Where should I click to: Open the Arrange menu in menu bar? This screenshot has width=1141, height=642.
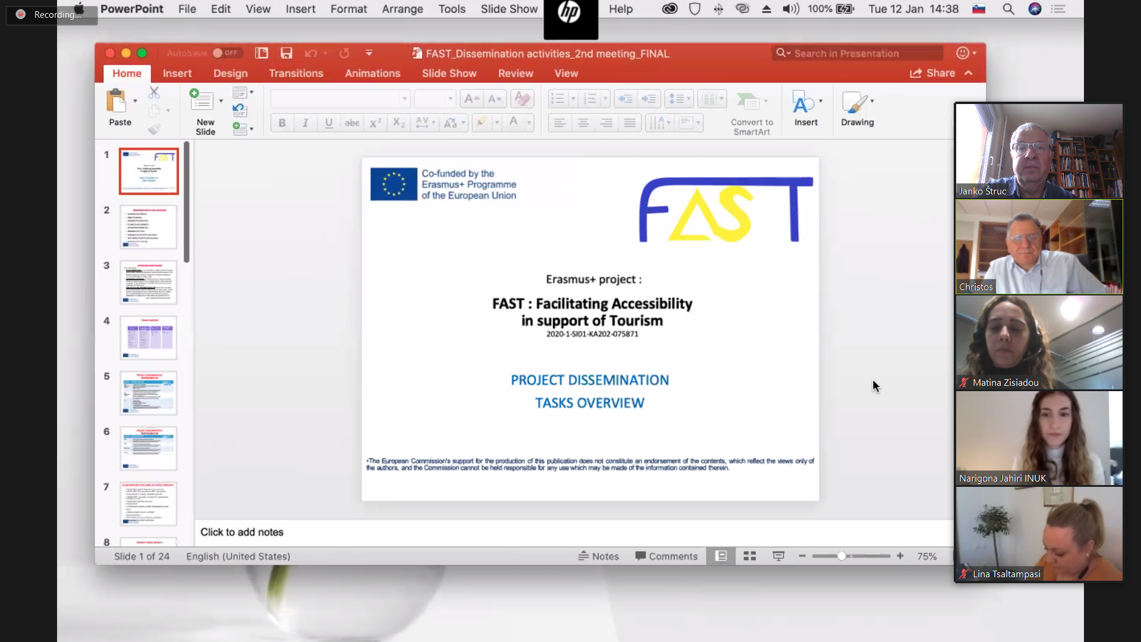402,9
